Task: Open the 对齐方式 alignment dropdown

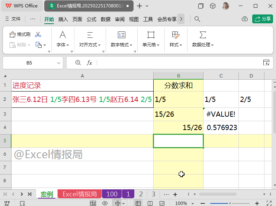Action: pyautogui.click(x=90, y=45)
